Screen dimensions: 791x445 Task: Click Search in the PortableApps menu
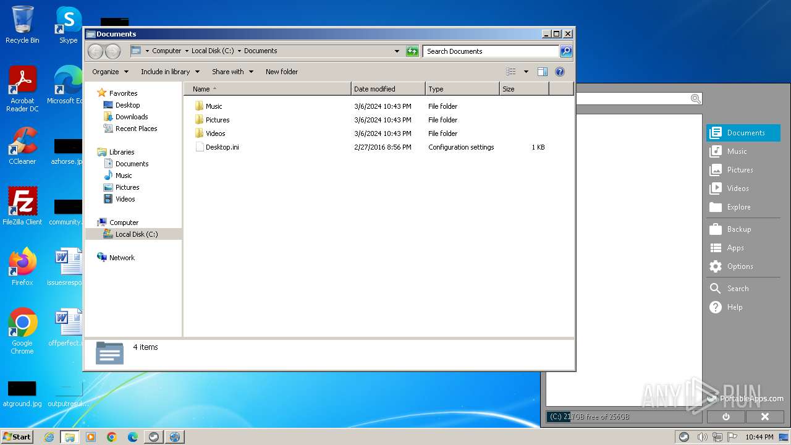[x=743, y=289]
